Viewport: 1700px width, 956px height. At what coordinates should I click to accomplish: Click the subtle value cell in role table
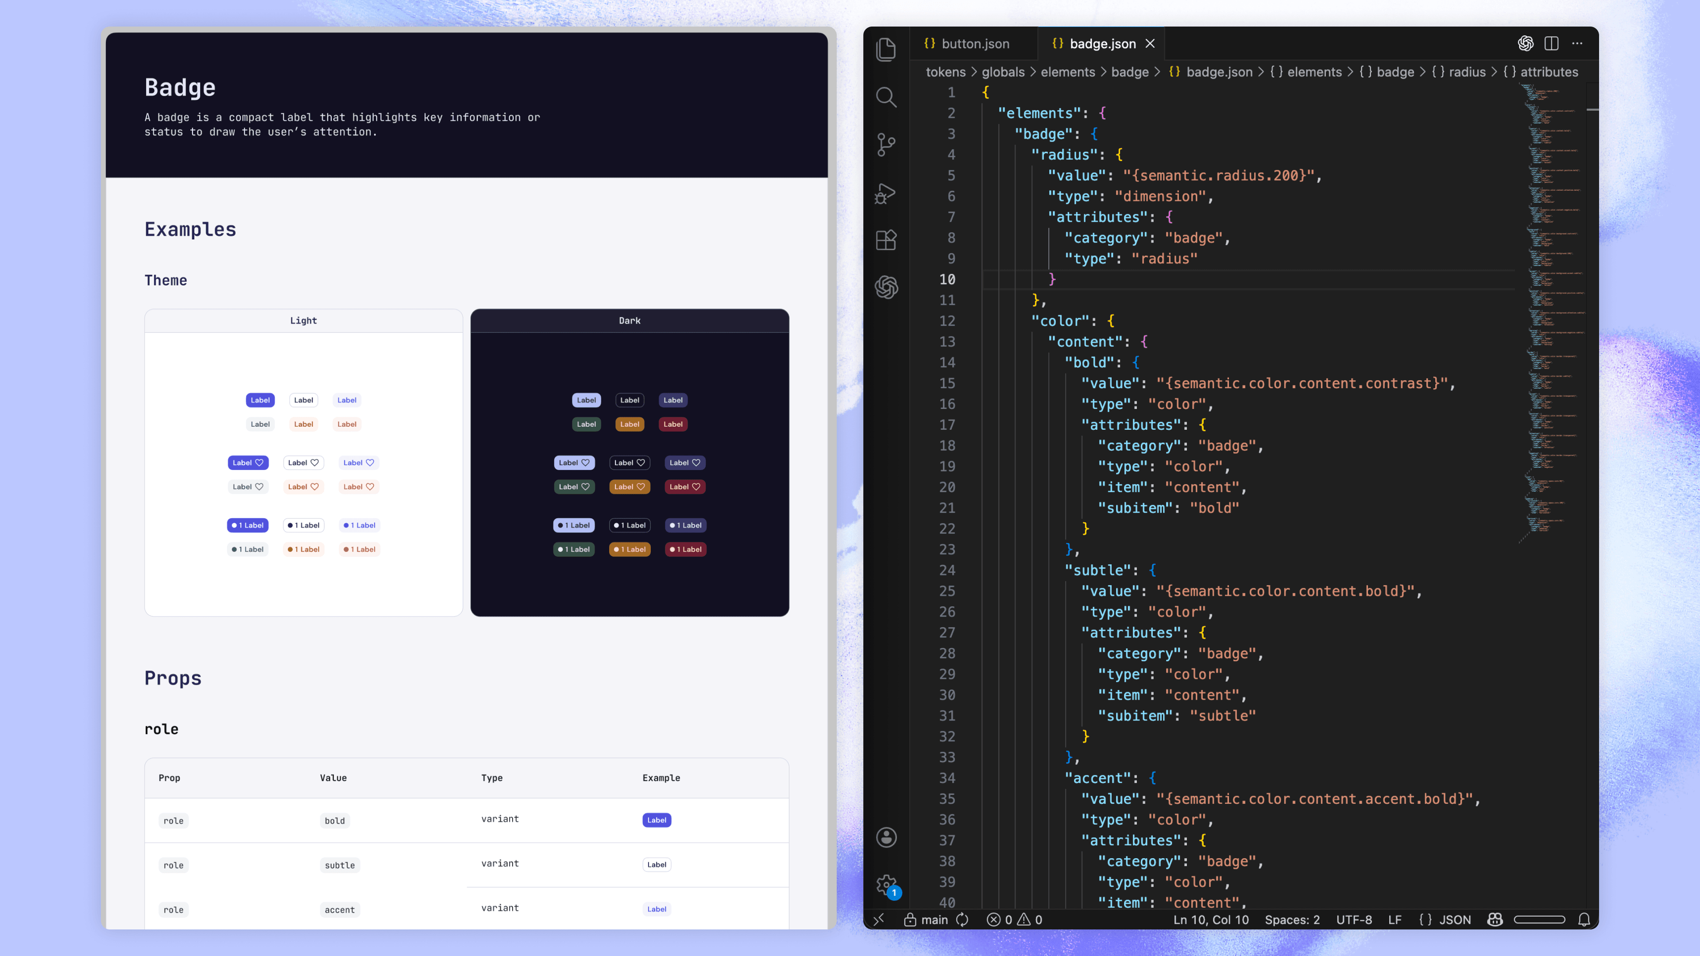coord(340,865)
